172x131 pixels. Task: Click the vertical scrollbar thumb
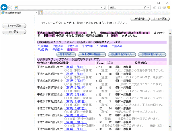[x=170, y=50]
